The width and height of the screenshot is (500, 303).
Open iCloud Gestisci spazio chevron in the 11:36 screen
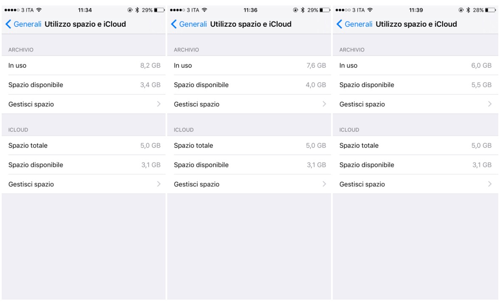click(x=324, y=184)
